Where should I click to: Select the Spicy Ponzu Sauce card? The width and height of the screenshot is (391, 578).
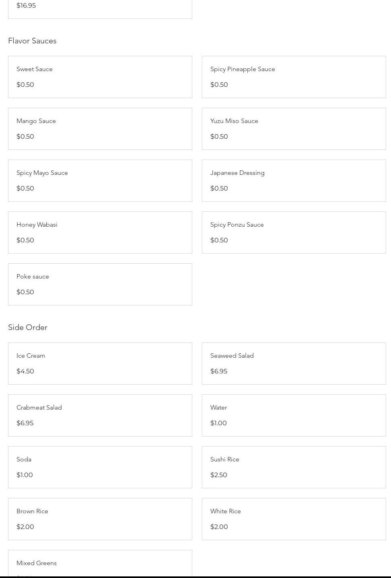294,232
